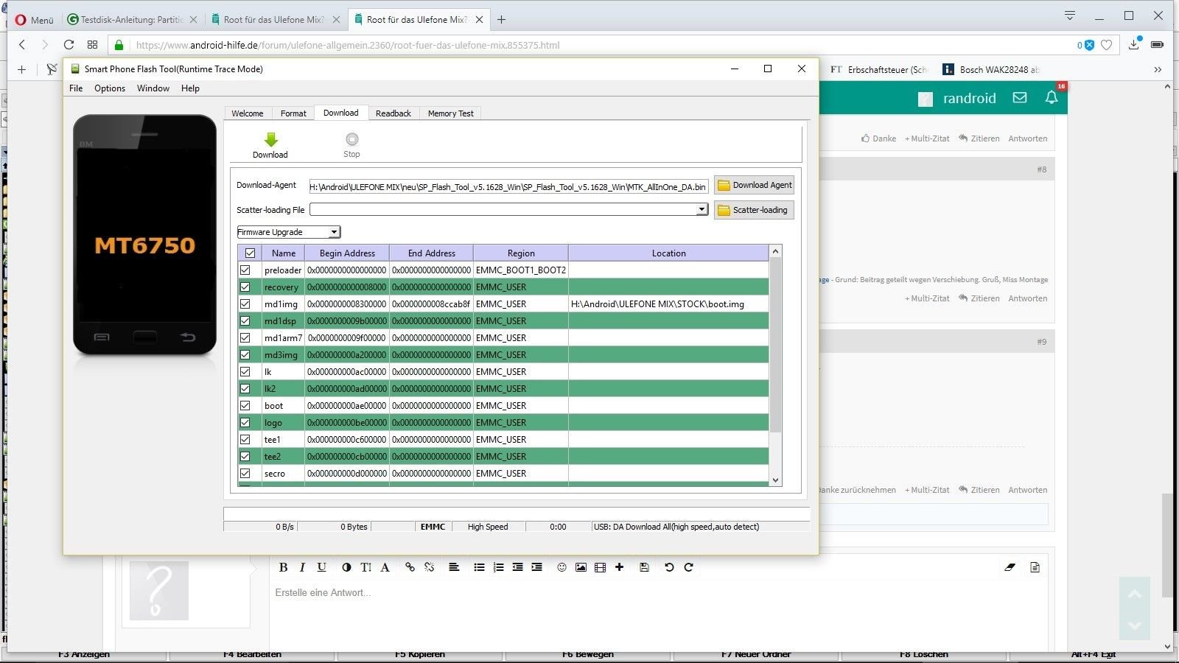This screenshot has width=1179, height=663.
Task: Click the green Download arrow icon
Action: click(x=270, y=139)
